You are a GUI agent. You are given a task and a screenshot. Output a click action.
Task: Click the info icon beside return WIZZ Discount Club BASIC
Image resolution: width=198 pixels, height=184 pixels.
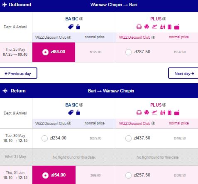pyautogui.click(x=69, y=123)
